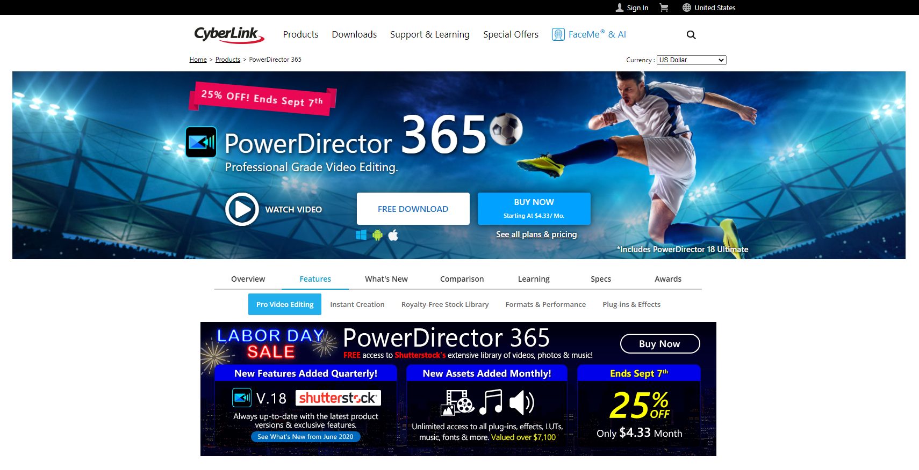
Task: View the Awards tab
Action: tap(668, 279)
